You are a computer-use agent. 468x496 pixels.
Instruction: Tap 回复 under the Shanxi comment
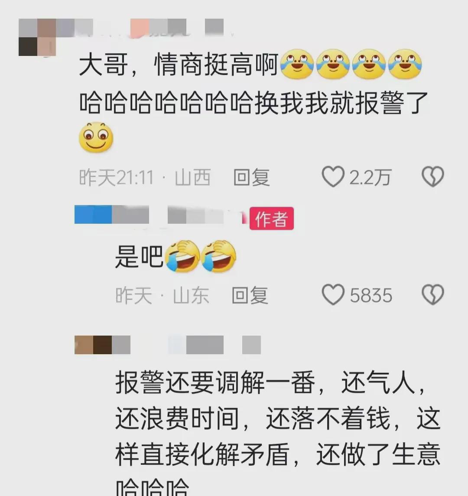coord(251,177)
